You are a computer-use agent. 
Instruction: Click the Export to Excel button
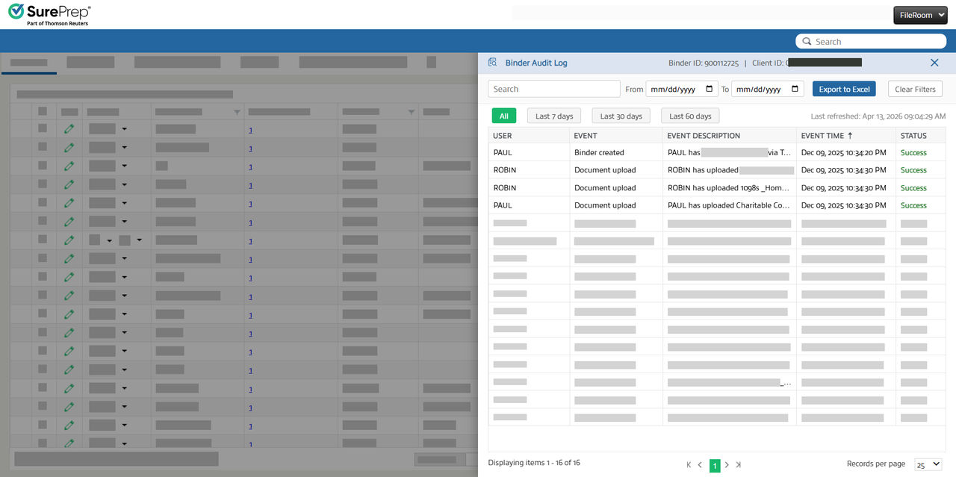(844, 89)
